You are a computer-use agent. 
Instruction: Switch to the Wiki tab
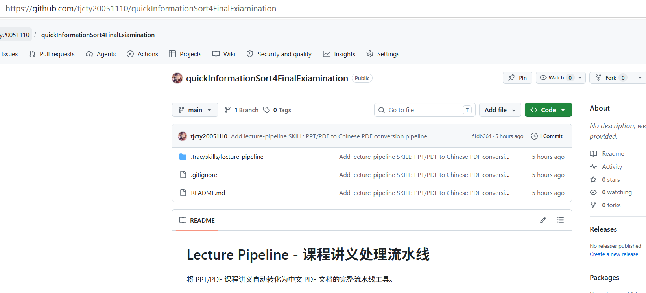pyautogui.click(x=224, y=54)
